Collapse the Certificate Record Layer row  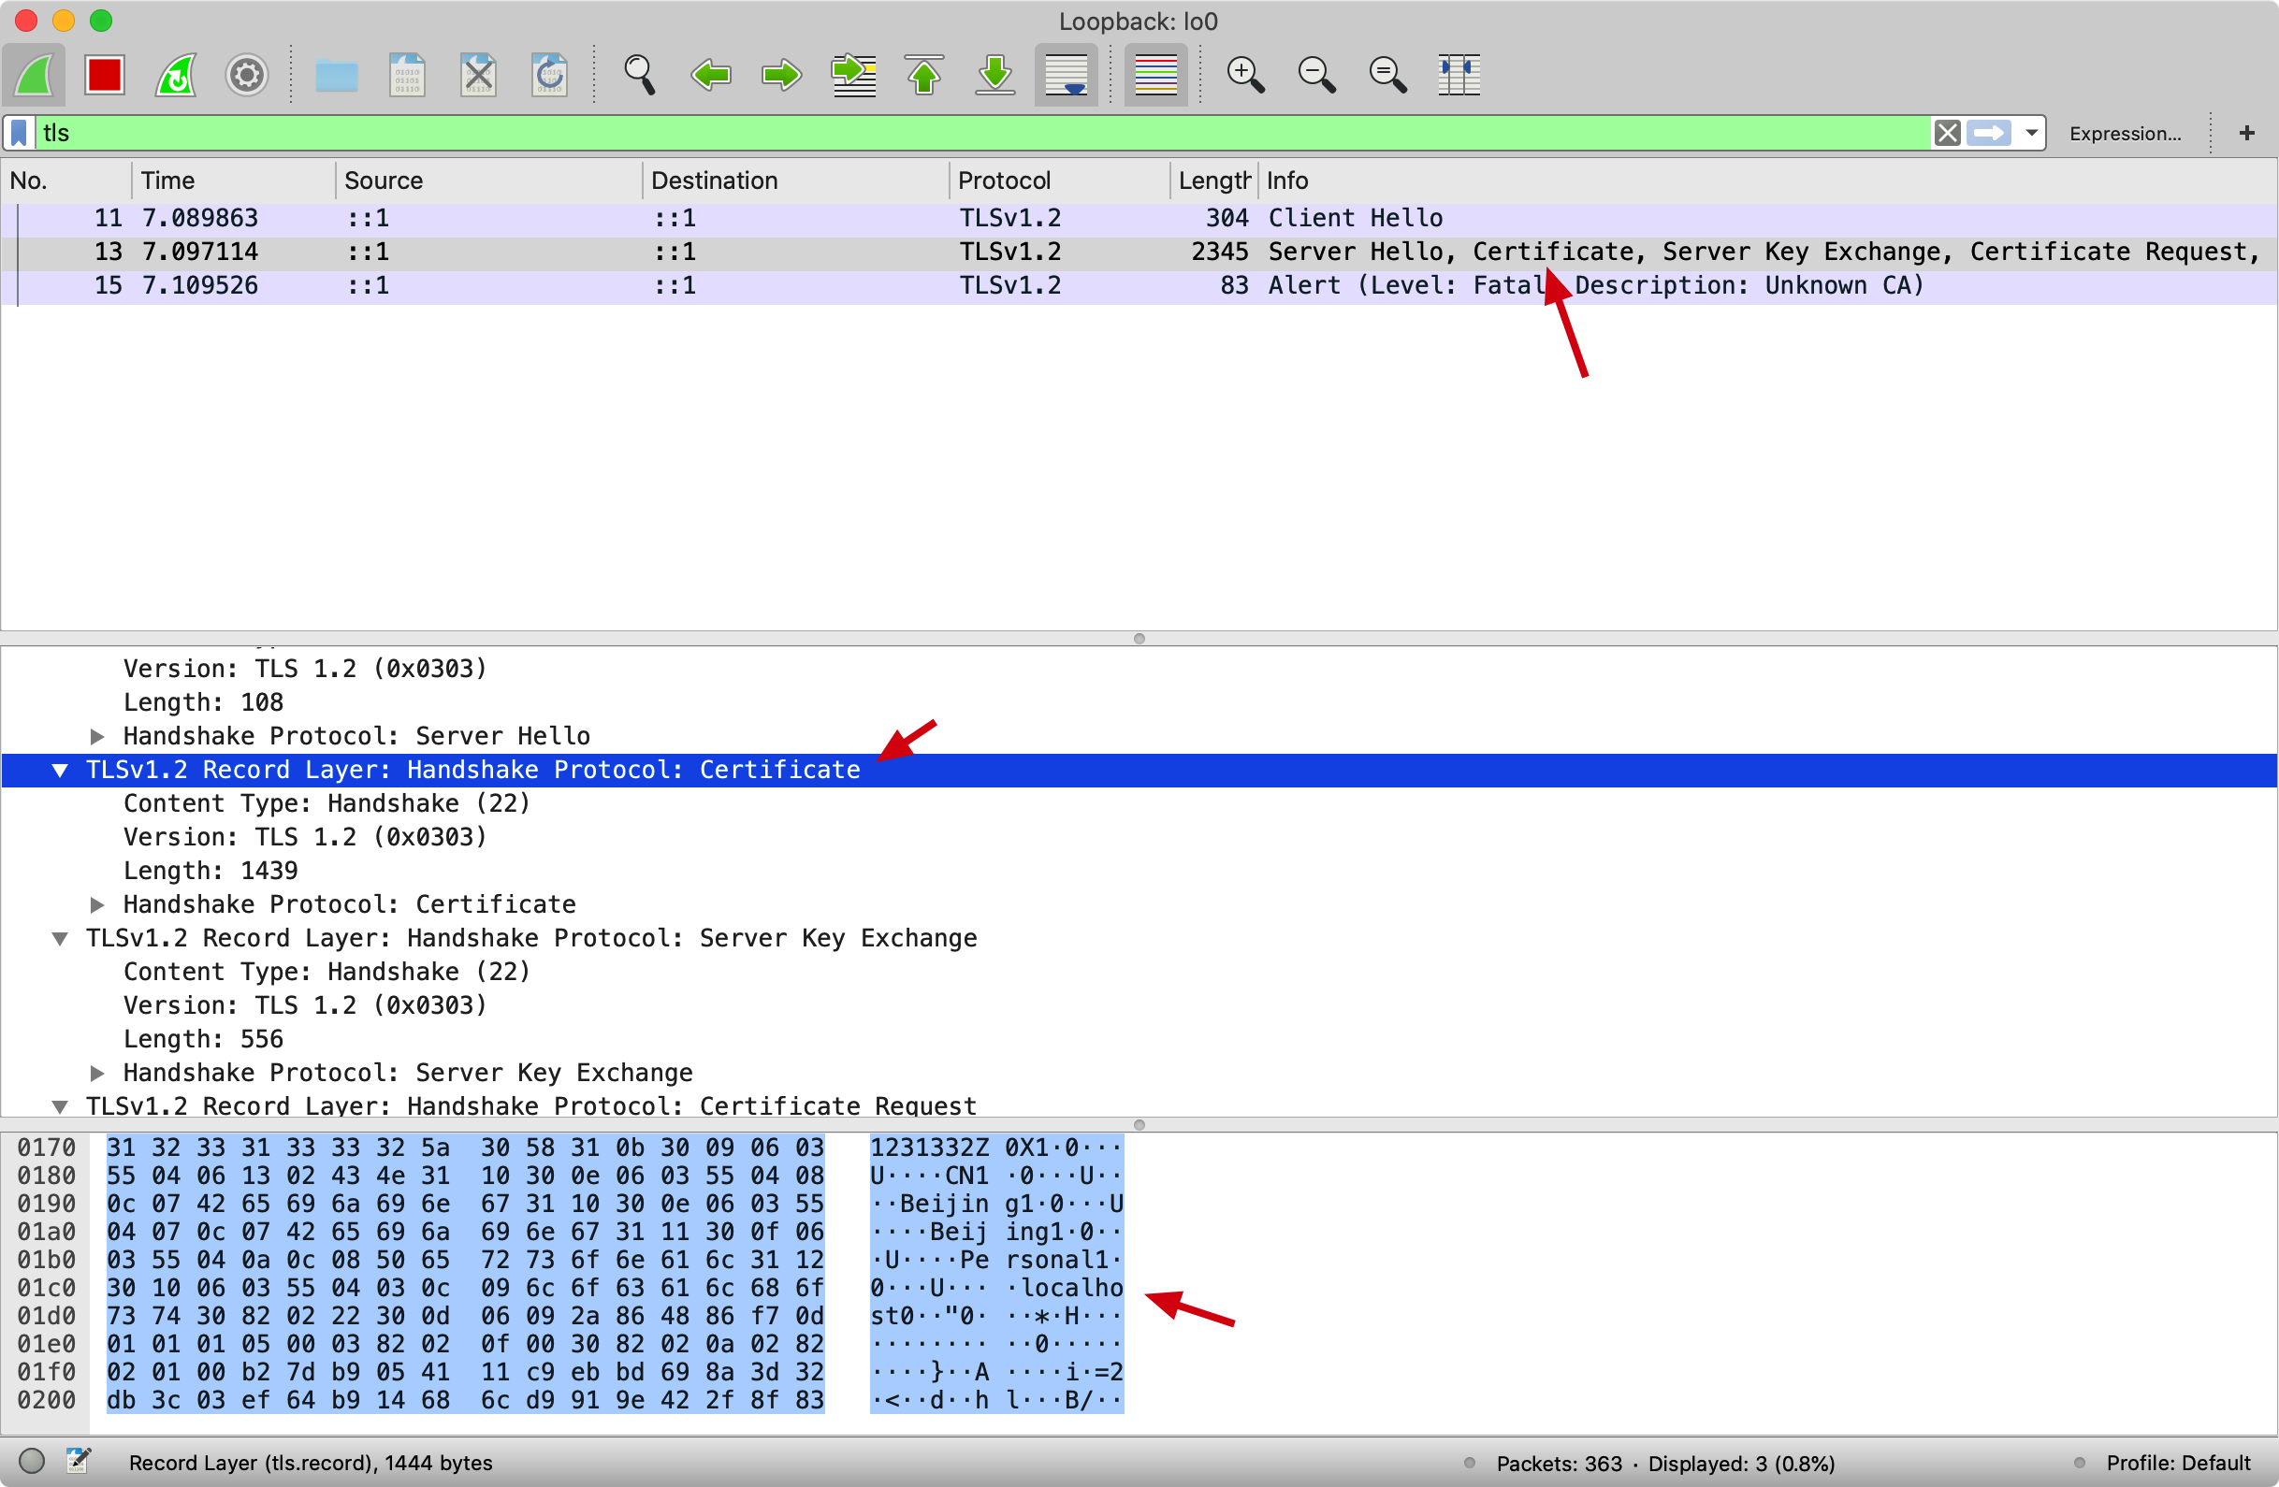click(x=60, y=770)
